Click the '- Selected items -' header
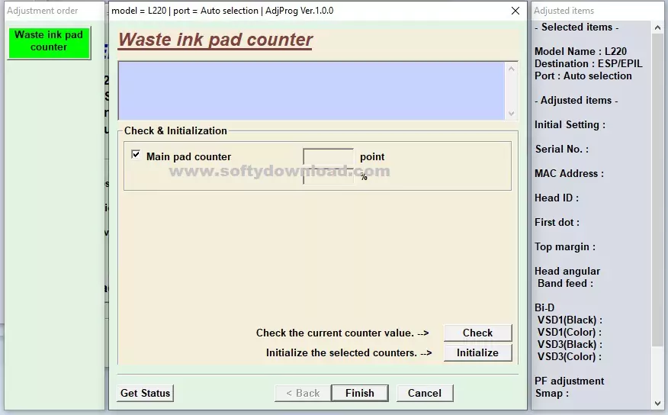Screen dimensions: 668x415 pos(576,27)
